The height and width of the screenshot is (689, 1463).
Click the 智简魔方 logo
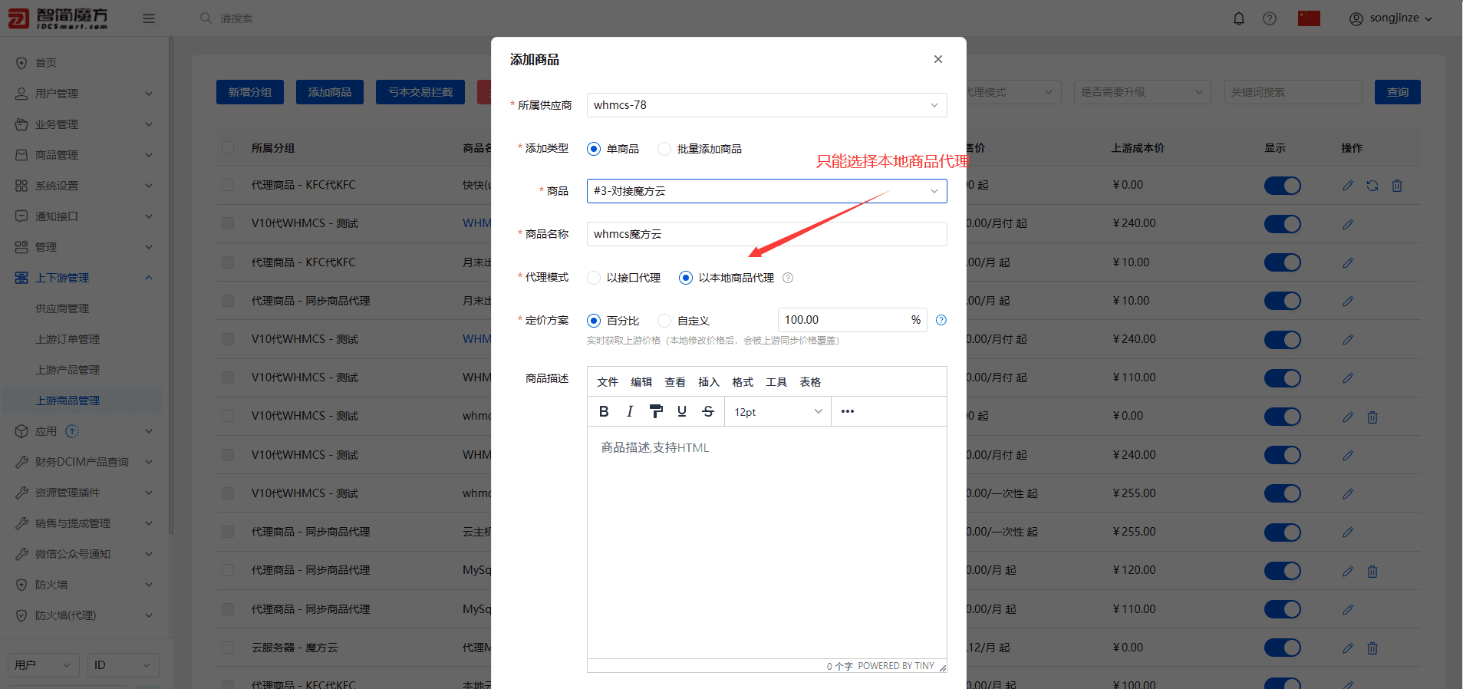(x=58, y=18)
